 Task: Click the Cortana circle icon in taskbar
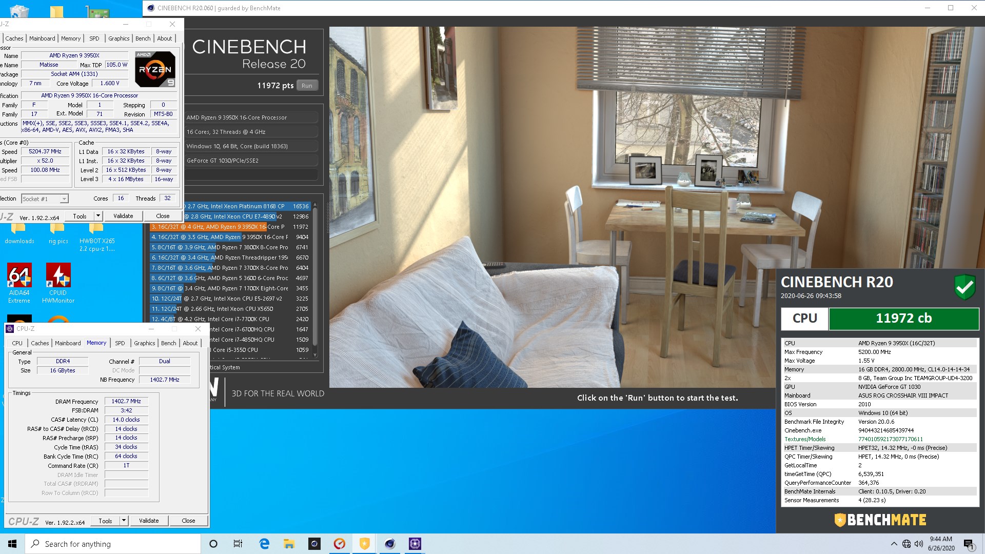click(213, 544)
